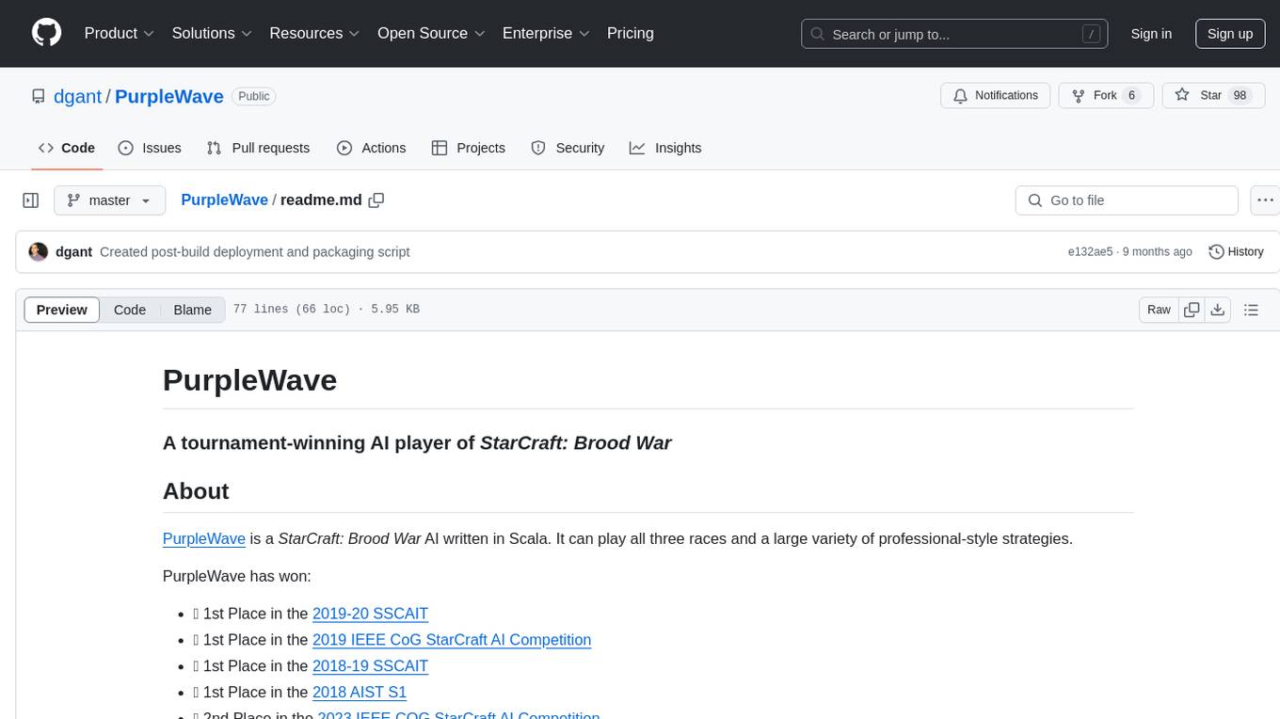
Task: Click the fork count 6
Action: (1131, 95)
